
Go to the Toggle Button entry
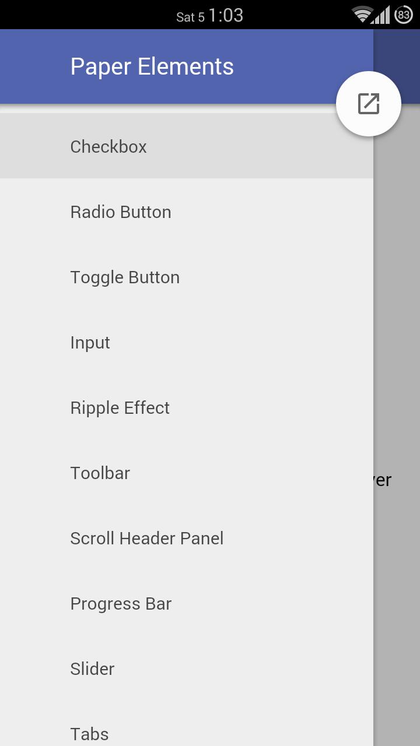[x=125, y=277]
